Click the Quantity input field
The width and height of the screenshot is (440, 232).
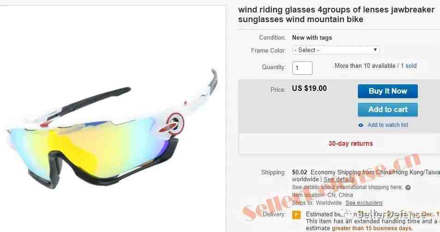coord(302,68)
